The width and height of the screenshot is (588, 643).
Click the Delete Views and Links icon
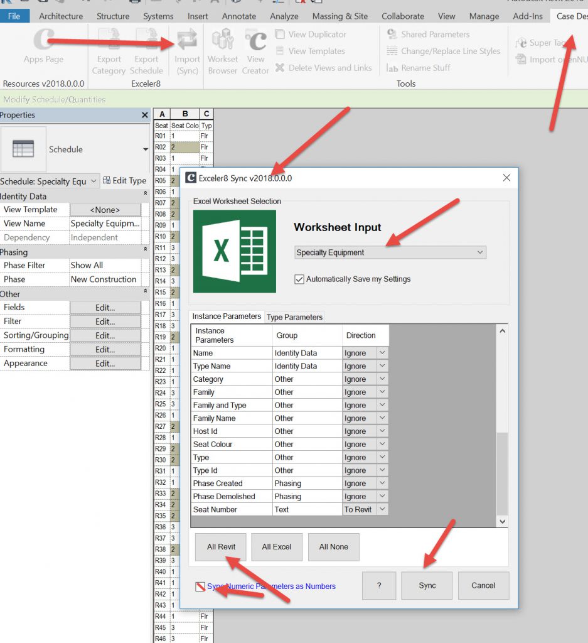[x=280, y=68]
